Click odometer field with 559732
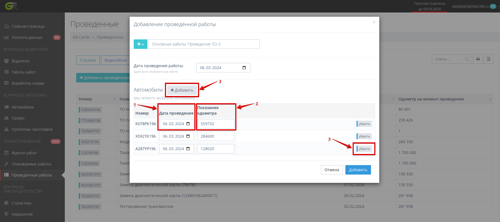Image resolution: width=500 pixels, height=222 pixels. tap(216, 124)
